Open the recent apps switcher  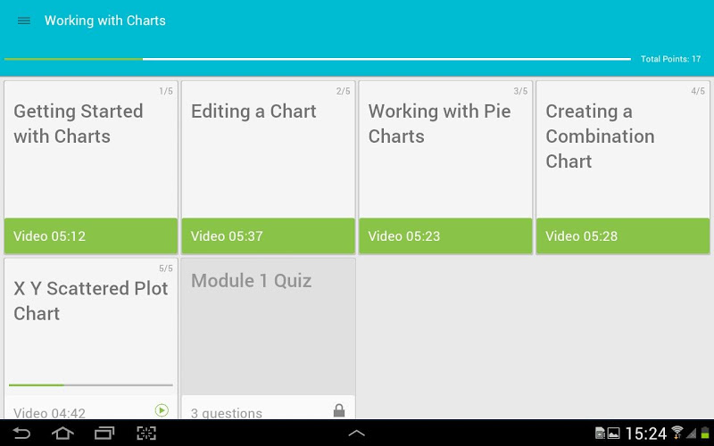click(104, 434)
